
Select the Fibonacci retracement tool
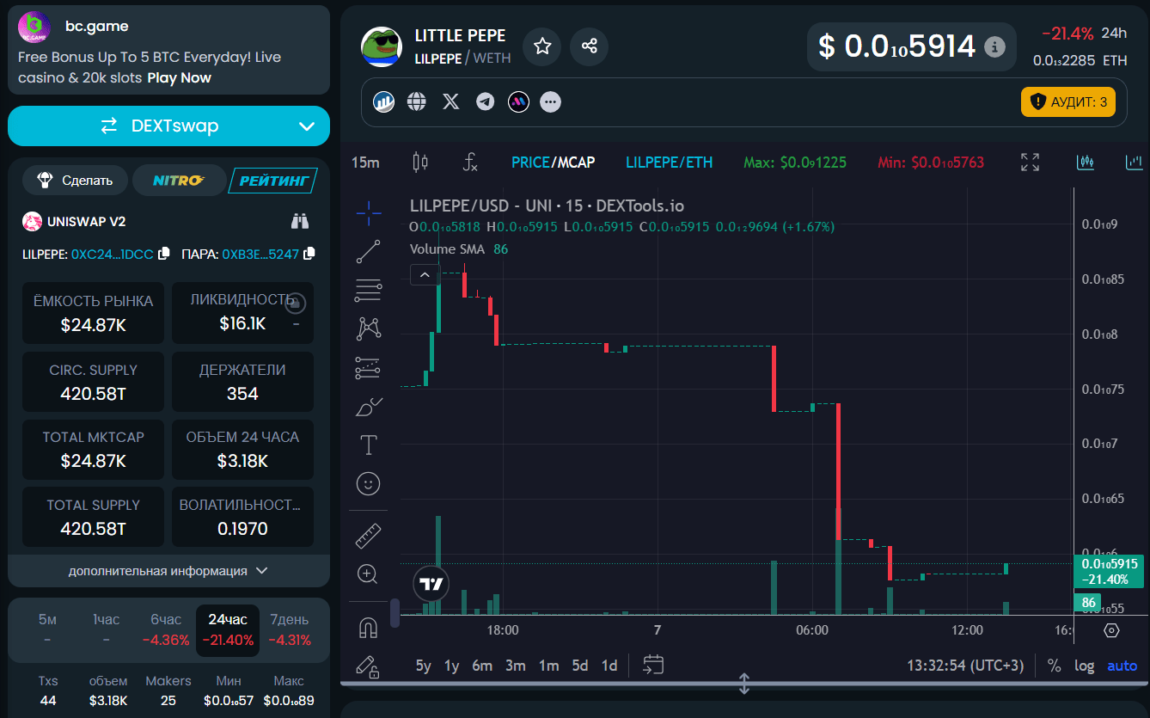[369, 291]
